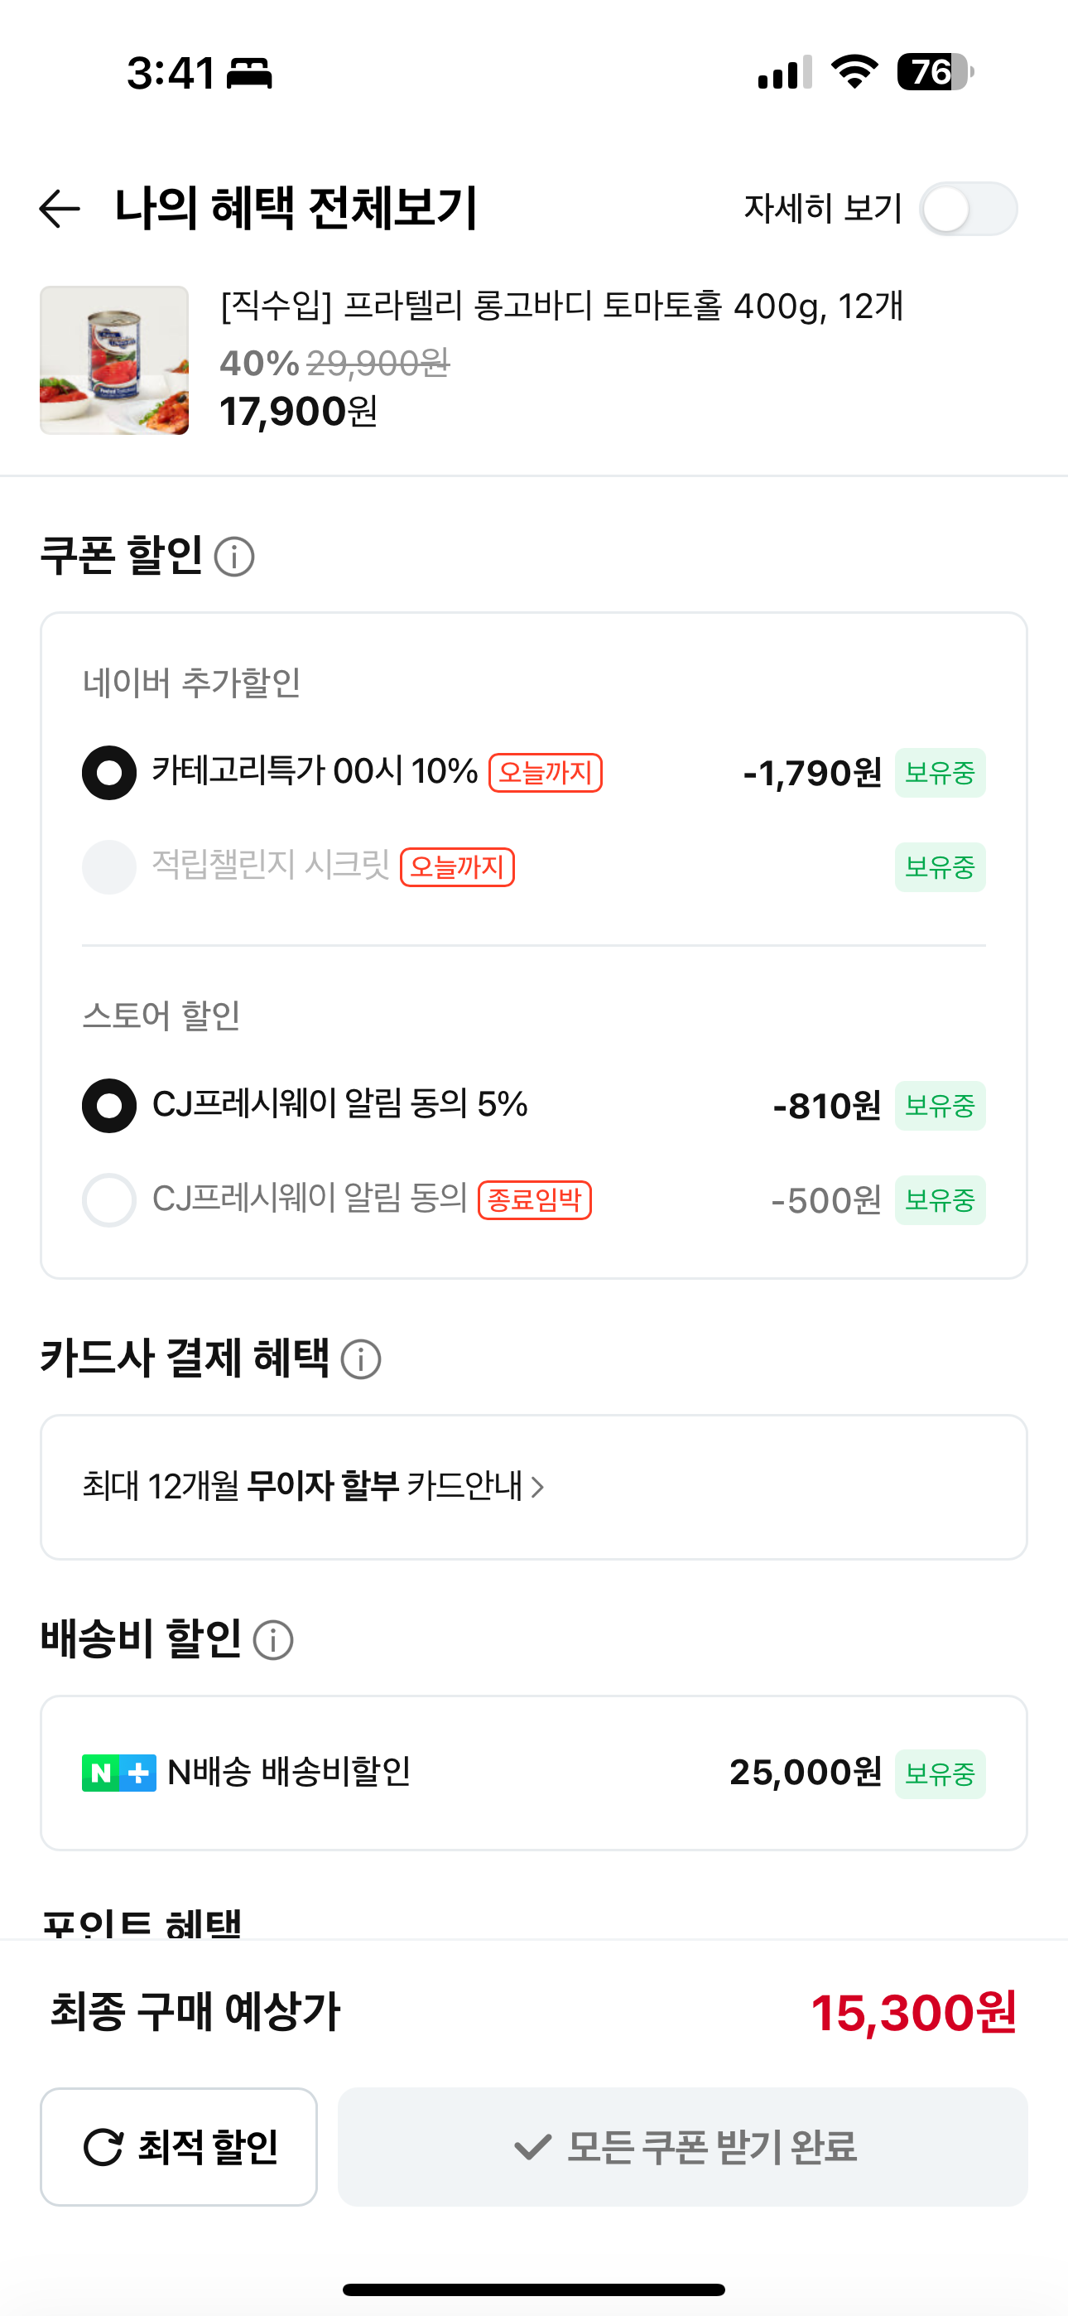Toggle the 자세히 보기 switch
The image size is (1068, 2316).
968,210
